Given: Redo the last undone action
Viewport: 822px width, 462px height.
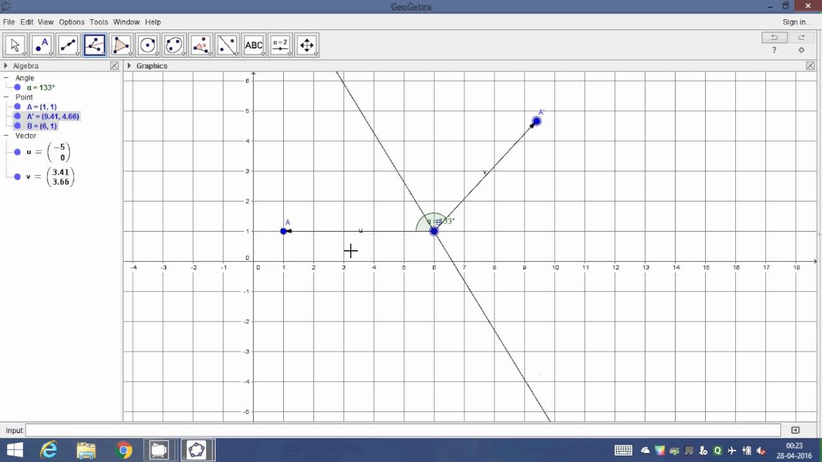Looking at the screenshot, I should click(x=801, y=37).
